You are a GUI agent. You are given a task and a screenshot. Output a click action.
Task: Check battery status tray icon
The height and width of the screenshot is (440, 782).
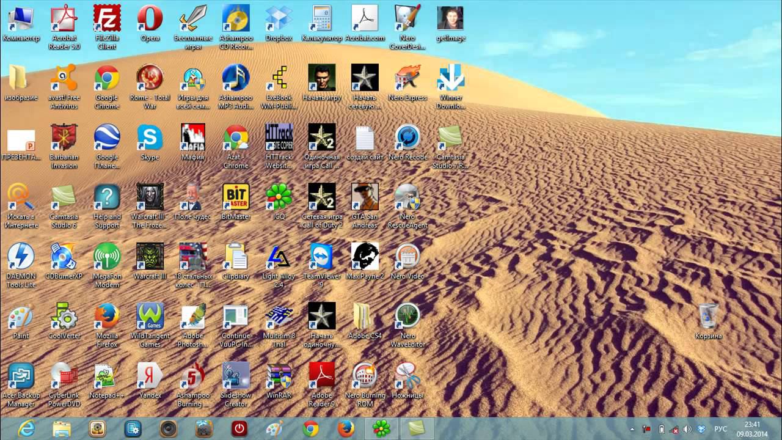[662, 429]
